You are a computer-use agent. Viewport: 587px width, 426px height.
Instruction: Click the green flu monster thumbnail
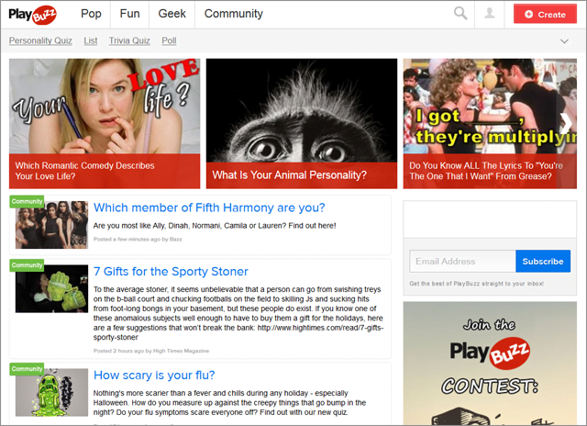[x=51, y=392]
